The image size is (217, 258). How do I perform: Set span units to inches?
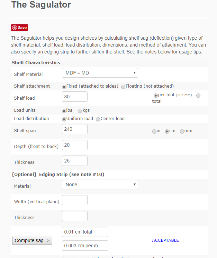tap(154, 131)
